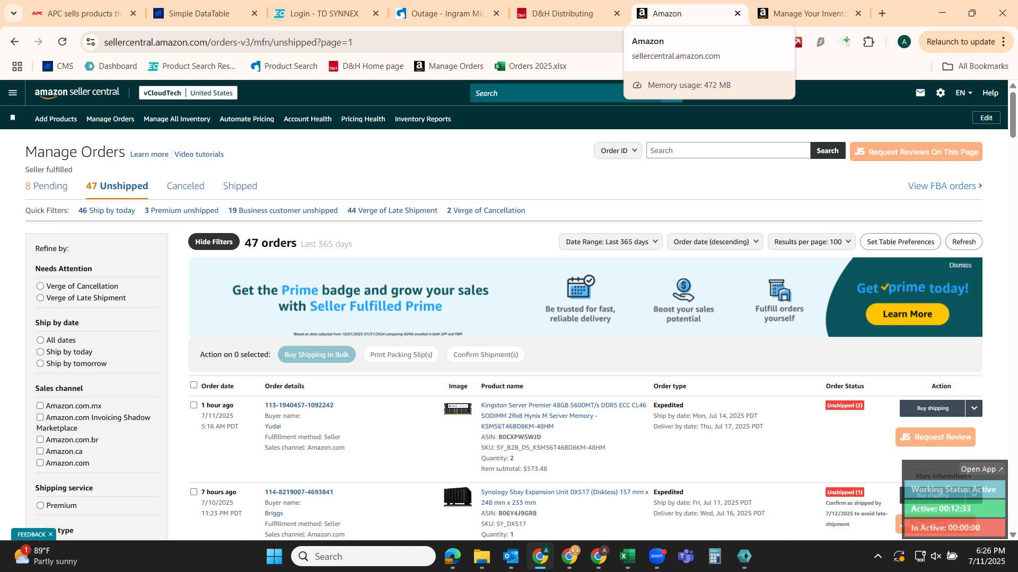Click Hide Filters button
Screen dimensions: 1018x572
[214, 242]
